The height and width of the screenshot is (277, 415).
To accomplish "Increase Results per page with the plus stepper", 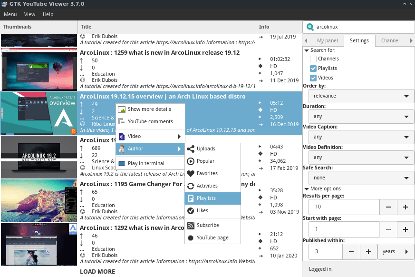I will pyautogui.click(x=406, y=207).
